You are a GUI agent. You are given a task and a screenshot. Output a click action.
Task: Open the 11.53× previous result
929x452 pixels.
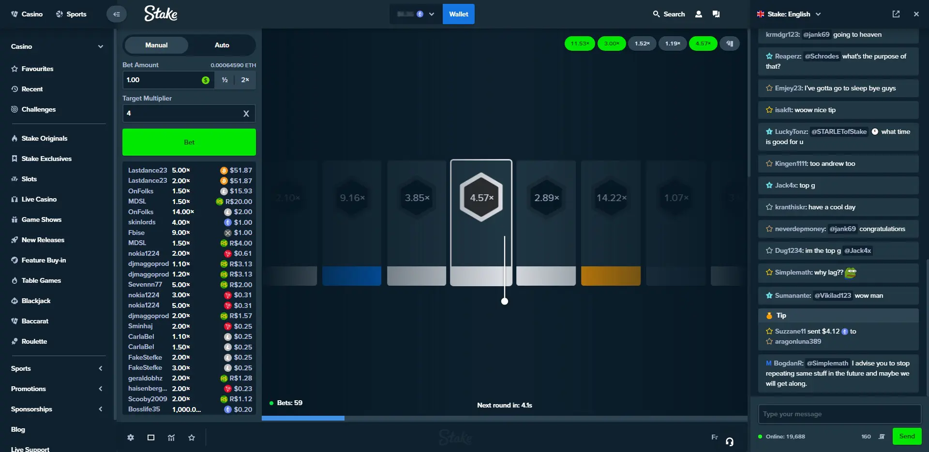[x=580, y=44]
